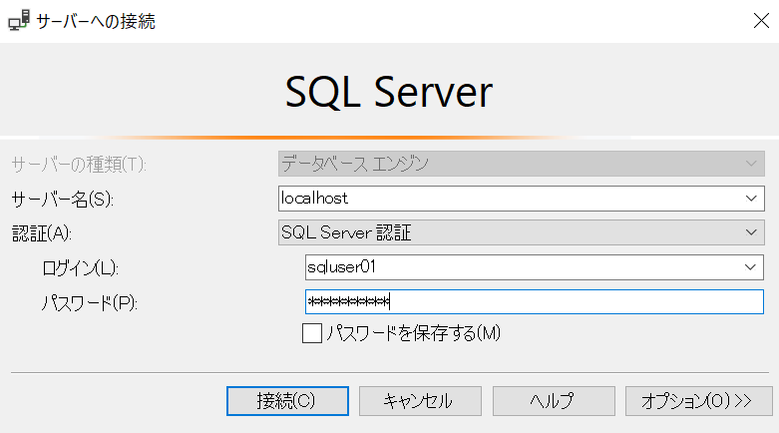
Task: Click the パスワード(P) label
Action: pyautogui.click(x=90, y=302)
